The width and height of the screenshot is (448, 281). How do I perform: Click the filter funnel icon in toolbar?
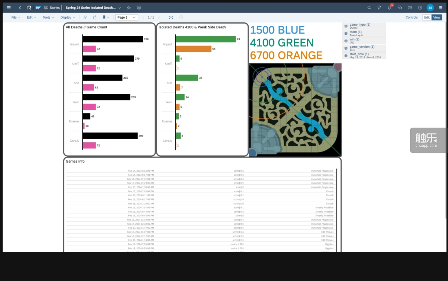(85, 17)
